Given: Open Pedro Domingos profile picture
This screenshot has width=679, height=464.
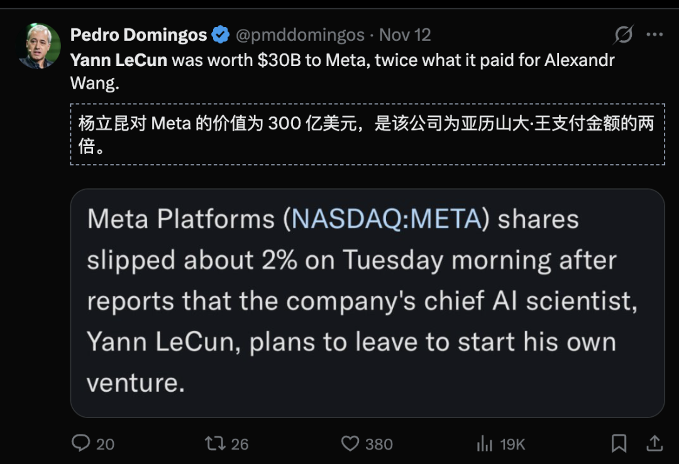Looking at the screenshot, I should [x=40, y=47].
